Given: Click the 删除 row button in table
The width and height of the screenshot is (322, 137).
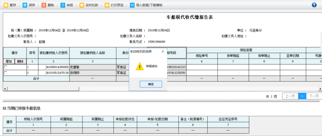Looking at the screenshot, I should [20, 61].
